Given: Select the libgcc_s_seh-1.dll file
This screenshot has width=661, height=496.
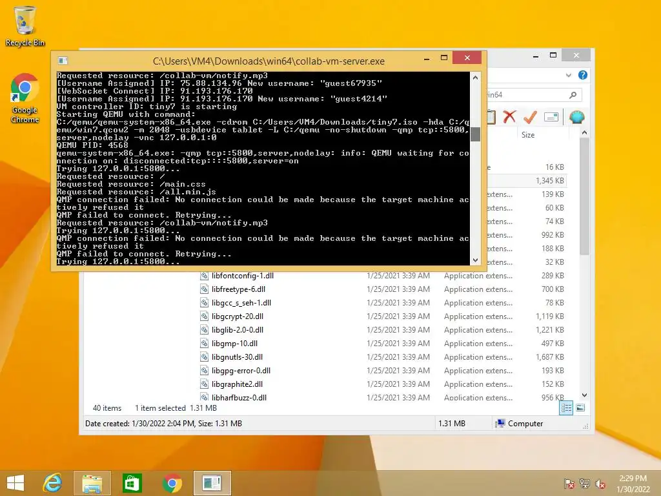Looking at the screenshot, I should (241, 303).
